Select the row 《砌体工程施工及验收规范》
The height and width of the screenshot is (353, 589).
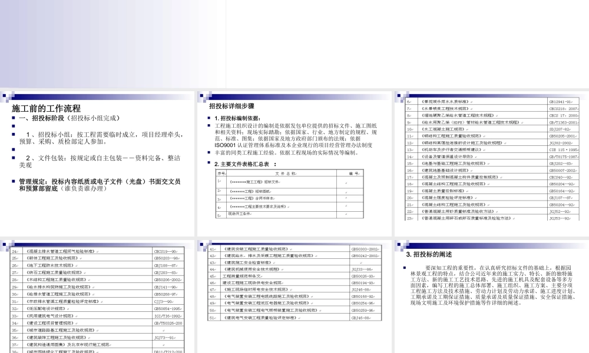(97, 258)
